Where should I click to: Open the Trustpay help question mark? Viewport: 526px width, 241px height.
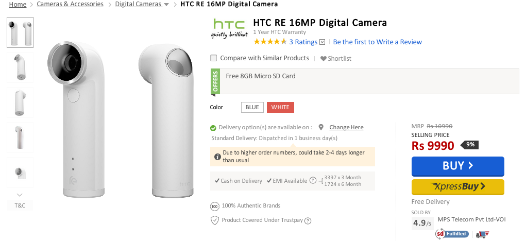click(x=308, y=221)
